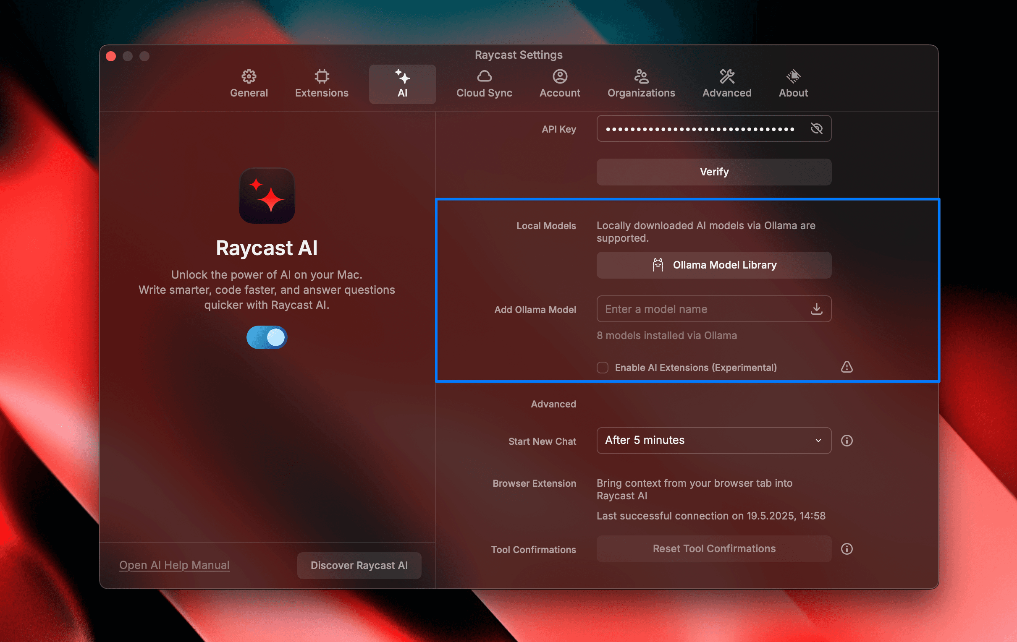The image size is (1017, 642).
Task: Switch to the Extensions tab
Action: coord(321,84)
